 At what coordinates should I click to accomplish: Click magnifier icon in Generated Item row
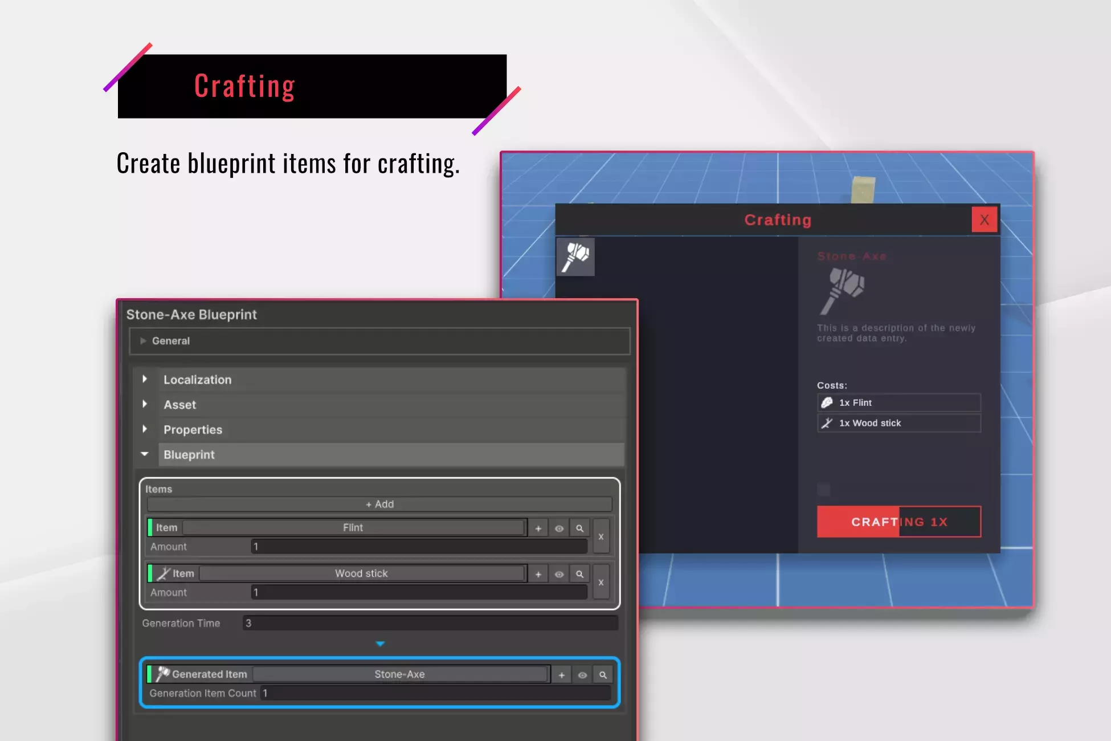coord(603,675)
